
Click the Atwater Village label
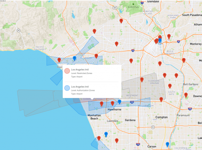click(x=148, y=12)
